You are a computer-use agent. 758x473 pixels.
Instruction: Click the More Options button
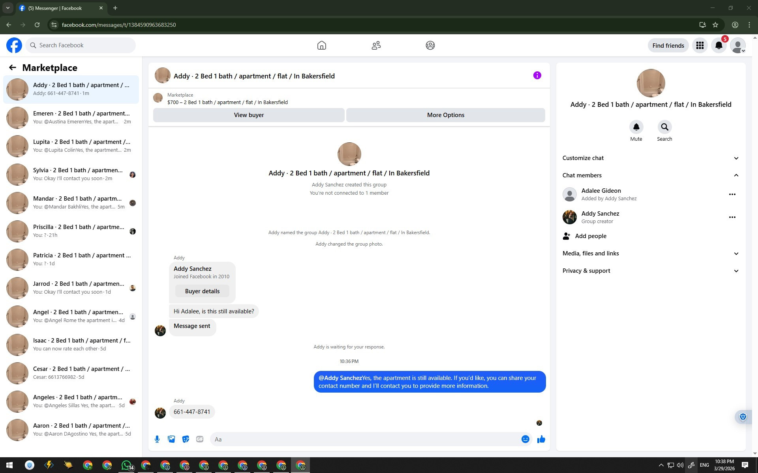(x=446, y=115)
